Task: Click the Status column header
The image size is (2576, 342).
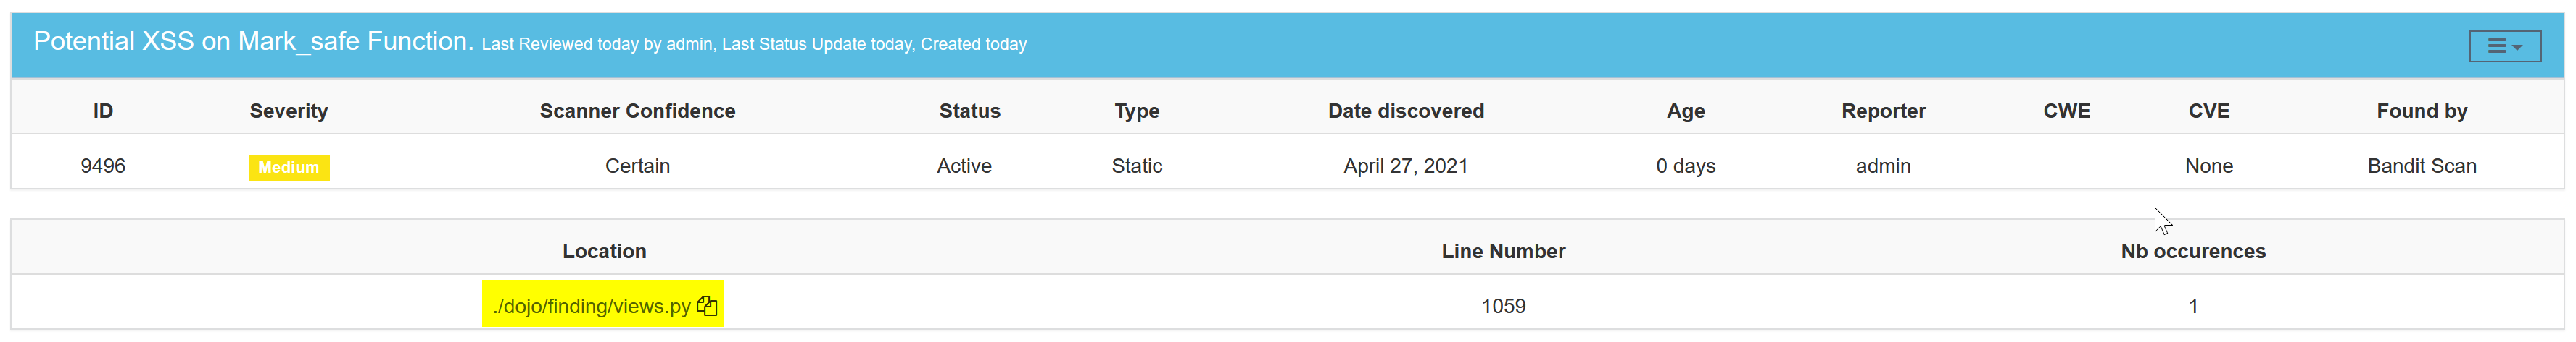Action: tap(969, 111)
